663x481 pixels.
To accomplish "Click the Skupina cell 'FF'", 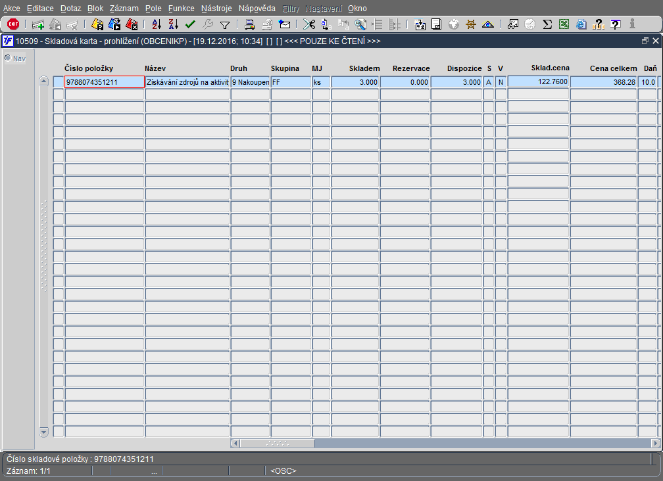I will tap(291, 82).
